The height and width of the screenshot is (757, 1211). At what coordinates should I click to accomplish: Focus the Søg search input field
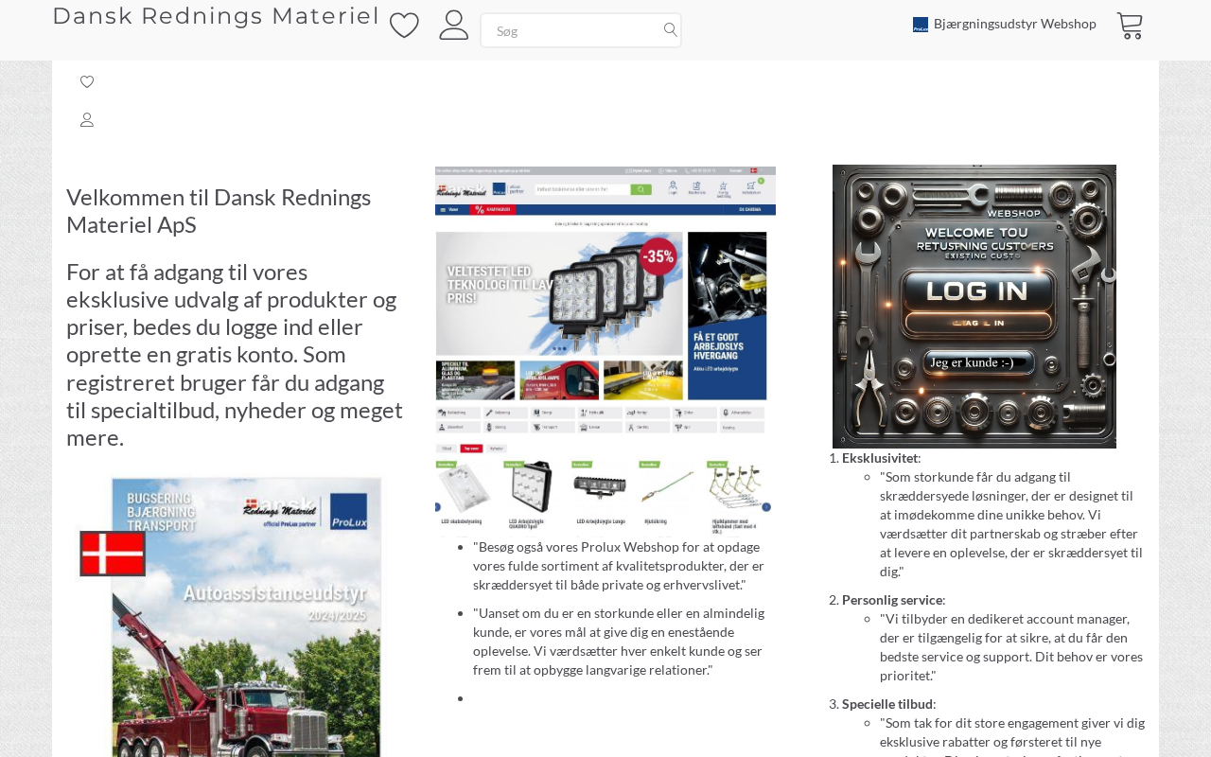point(572,30)
